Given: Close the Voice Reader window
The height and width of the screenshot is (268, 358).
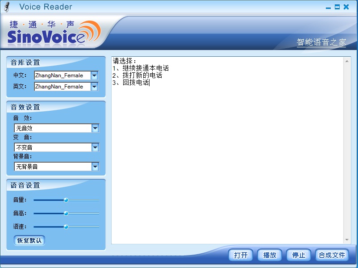Looking at the screenshot, I should 346,7.
